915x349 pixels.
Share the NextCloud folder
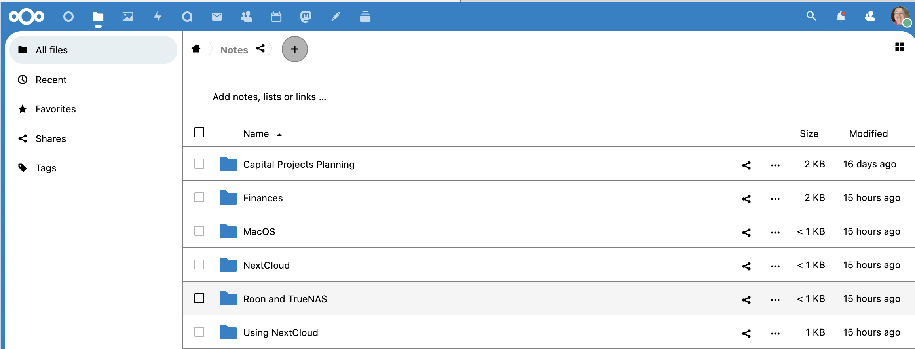click(746, 266)
